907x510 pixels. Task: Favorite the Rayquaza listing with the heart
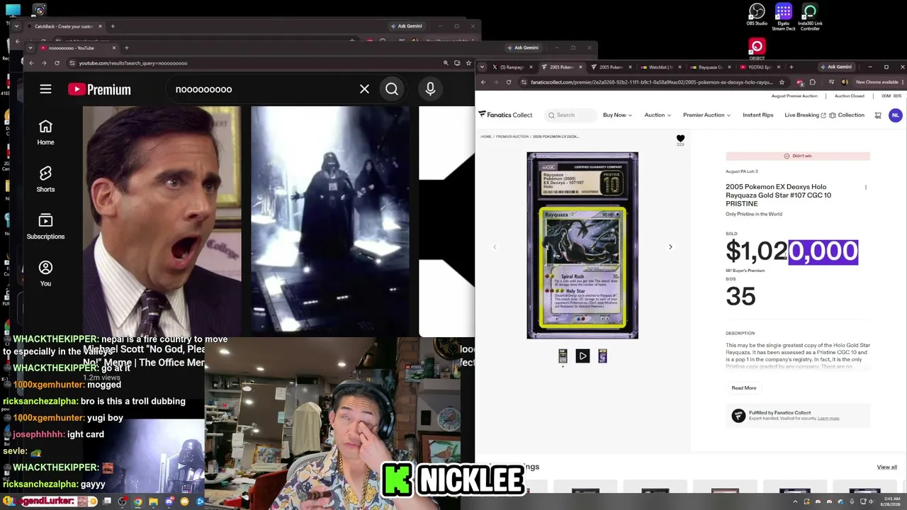[680, 139]
